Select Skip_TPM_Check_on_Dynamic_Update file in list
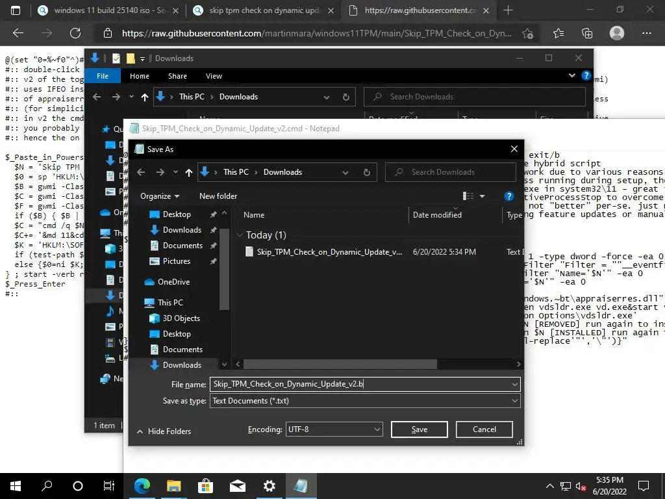The image size is (665, 499). pos(329,252)
